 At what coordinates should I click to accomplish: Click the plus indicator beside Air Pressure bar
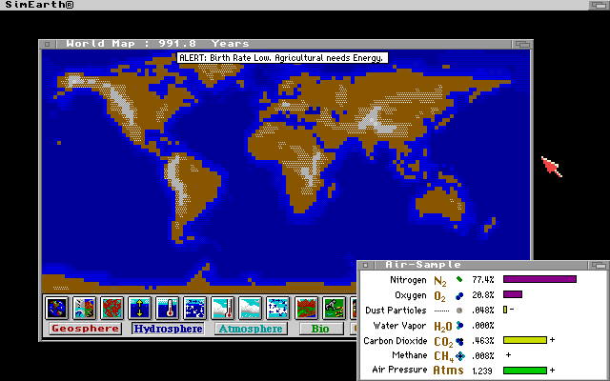coord(552,371)
